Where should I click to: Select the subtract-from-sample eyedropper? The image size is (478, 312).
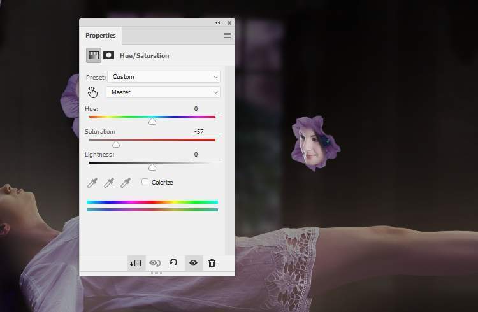pos(126,183)
